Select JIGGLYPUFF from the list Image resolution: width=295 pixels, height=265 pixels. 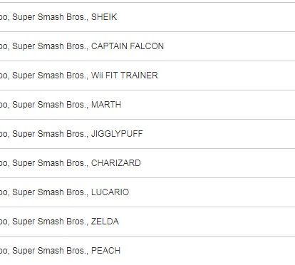[147, 134]
